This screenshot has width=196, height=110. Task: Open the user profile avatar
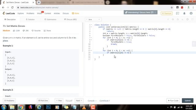tap(191, 13)
